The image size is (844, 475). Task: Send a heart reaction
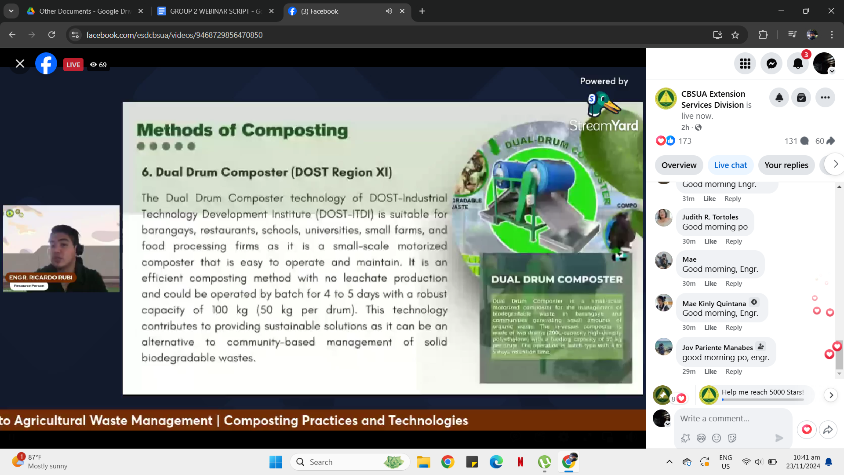point(807,430)
